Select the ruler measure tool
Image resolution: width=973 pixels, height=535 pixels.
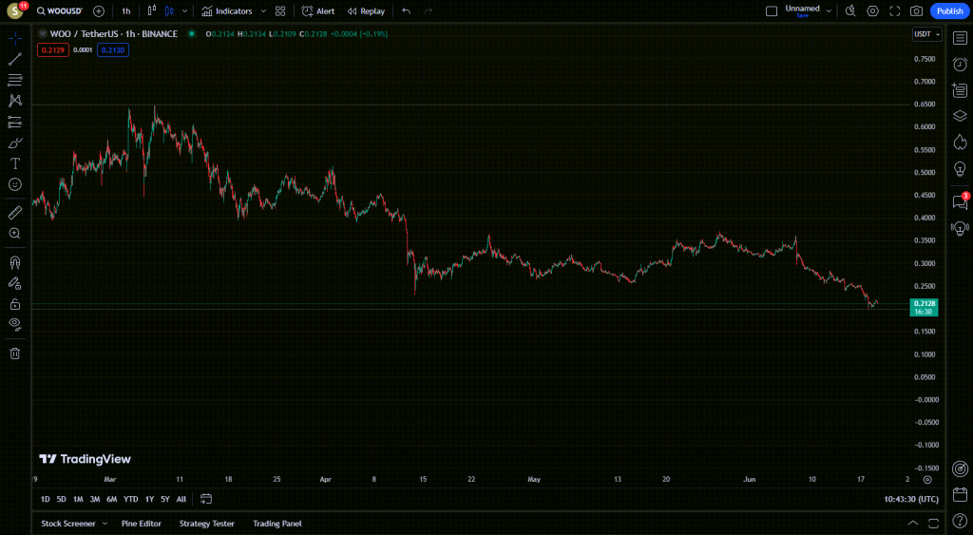15,213
